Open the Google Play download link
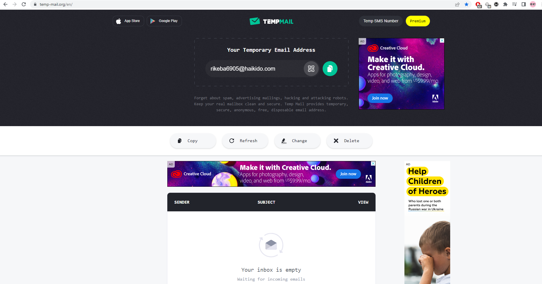The height and width of the screenshot is (284, 542). pos(164,21)
